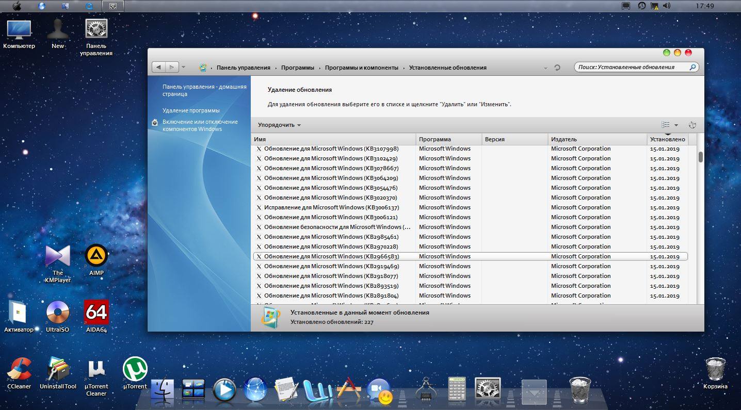Open µTorrent Cleaner desktop shortcut

96,378
